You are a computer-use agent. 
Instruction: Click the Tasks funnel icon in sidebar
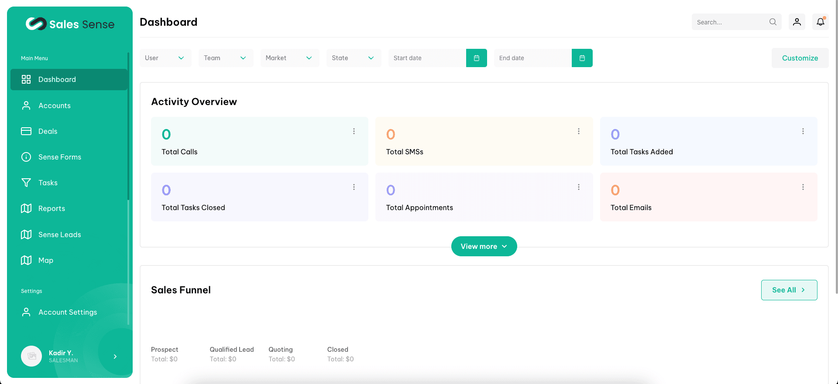click(26, 183)
